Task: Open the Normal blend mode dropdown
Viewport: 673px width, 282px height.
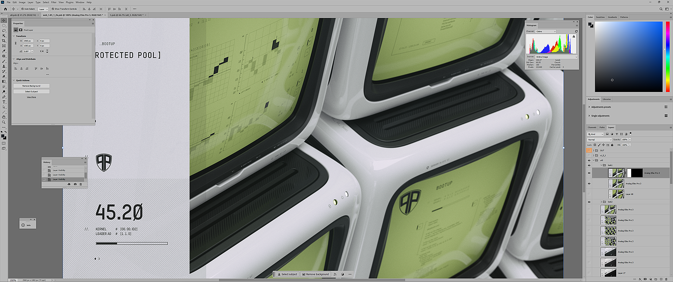Action: [x=599, y=140]
